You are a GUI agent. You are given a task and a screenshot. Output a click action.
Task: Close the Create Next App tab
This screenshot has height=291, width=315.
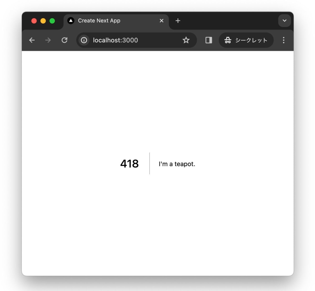162,21
